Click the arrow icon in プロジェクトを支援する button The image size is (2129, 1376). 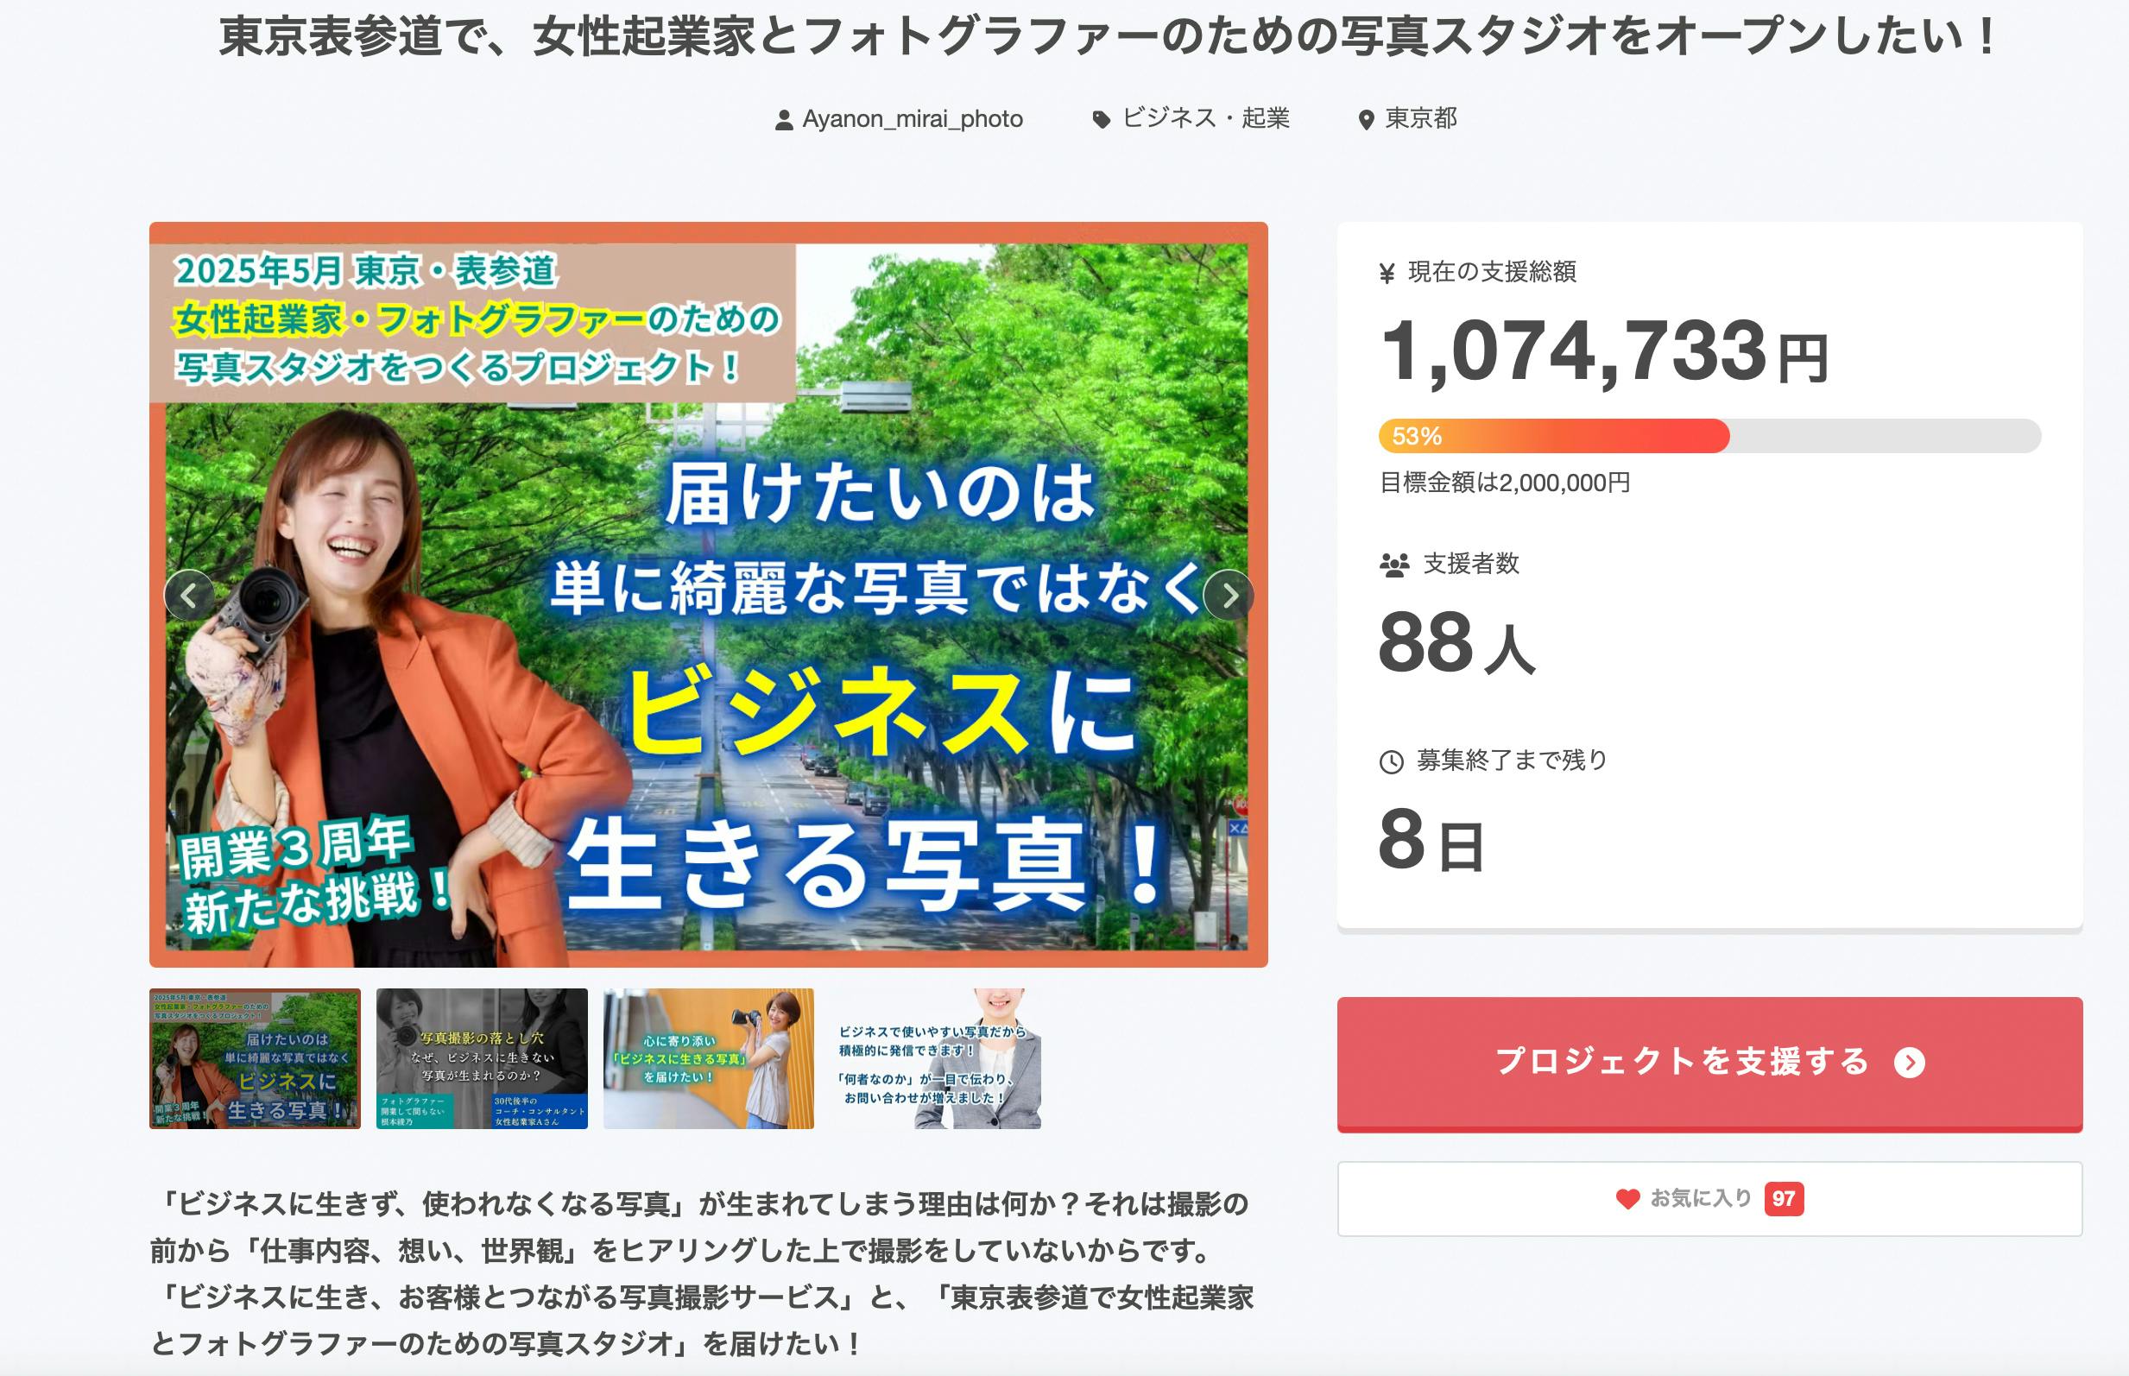point(1909,1063)
